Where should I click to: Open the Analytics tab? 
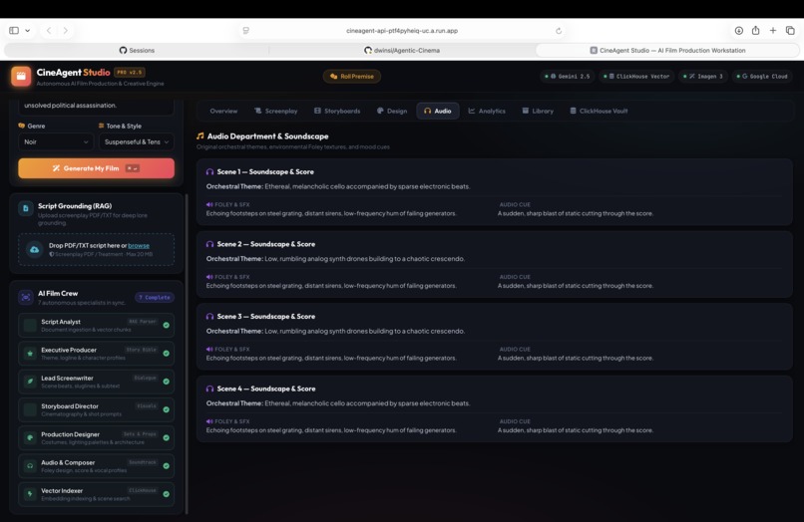point(487,111)
